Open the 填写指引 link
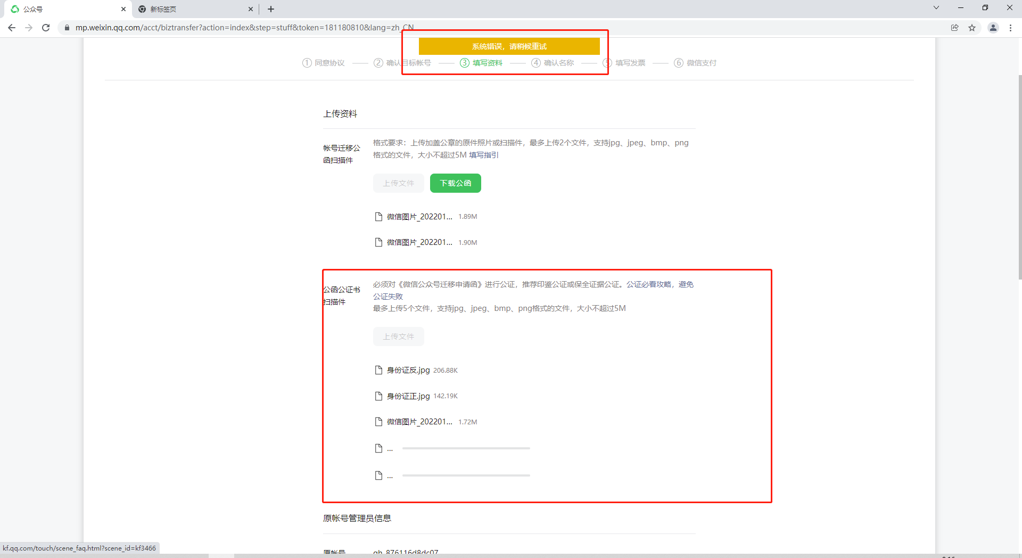Viewport: 1022px width, 558px height. (x=484, y=155)
